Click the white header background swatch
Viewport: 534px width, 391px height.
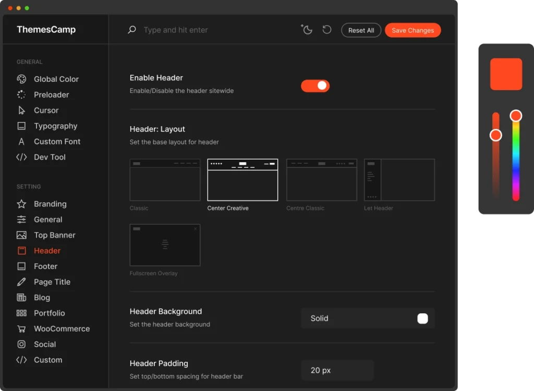point(422,319)
